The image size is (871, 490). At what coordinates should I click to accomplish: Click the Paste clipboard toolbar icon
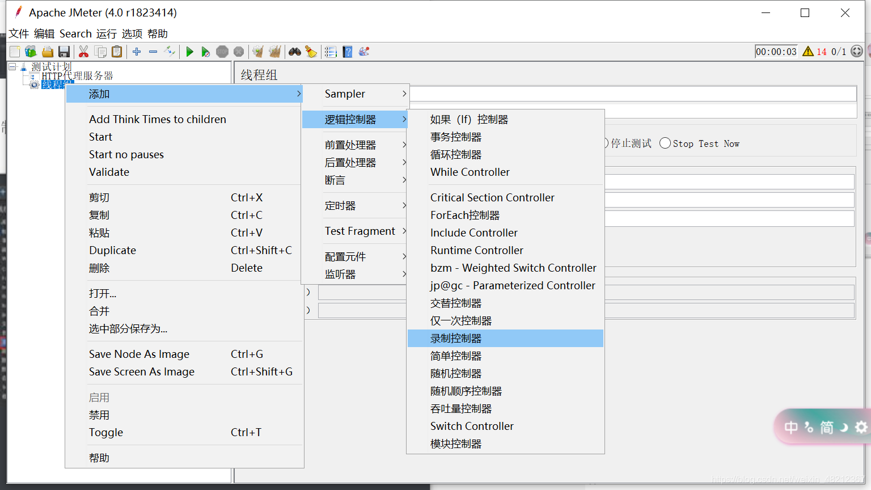pyautogui.click(x=117, y=52)
